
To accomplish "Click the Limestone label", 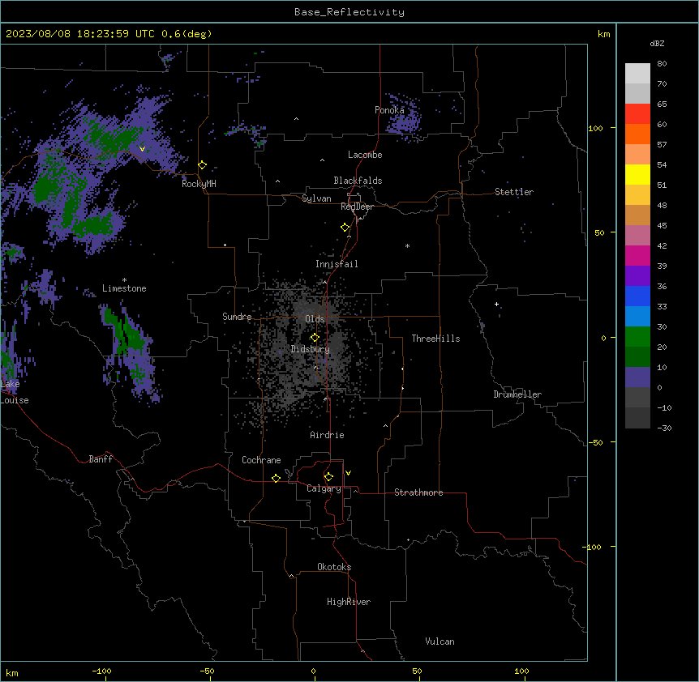I will click(x=124, y=288).
